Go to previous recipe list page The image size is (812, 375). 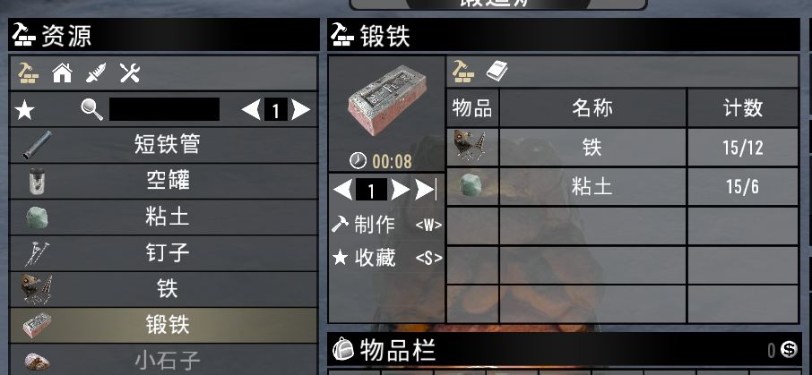pyautogui.click(x=251, y=110)
